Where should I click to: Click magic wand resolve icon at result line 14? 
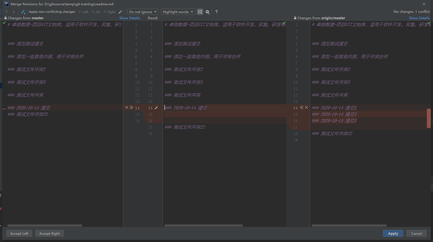pyautogui.click(x=157, y=108)
